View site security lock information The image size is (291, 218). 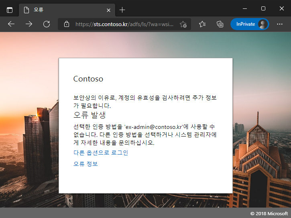pyautogui.click(x=67, y=24)
